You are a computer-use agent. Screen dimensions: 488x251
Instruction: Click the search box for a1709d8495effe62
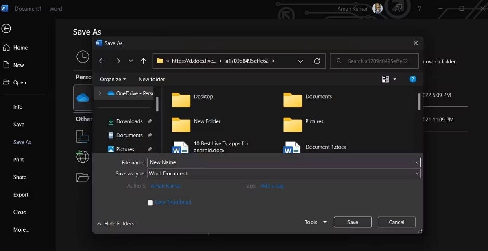(x=375, y=61)
